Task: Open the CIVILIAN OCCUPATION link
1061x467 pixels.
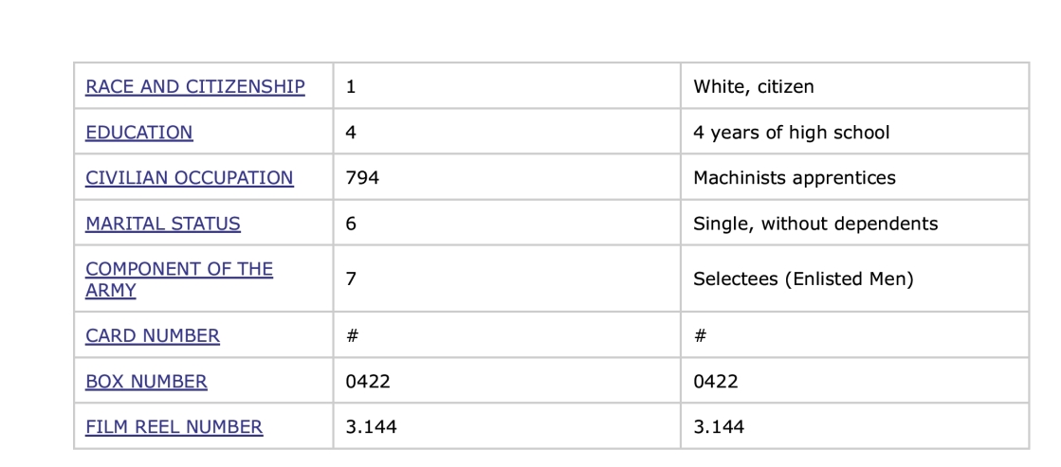Action: click(x=189, y=178)
